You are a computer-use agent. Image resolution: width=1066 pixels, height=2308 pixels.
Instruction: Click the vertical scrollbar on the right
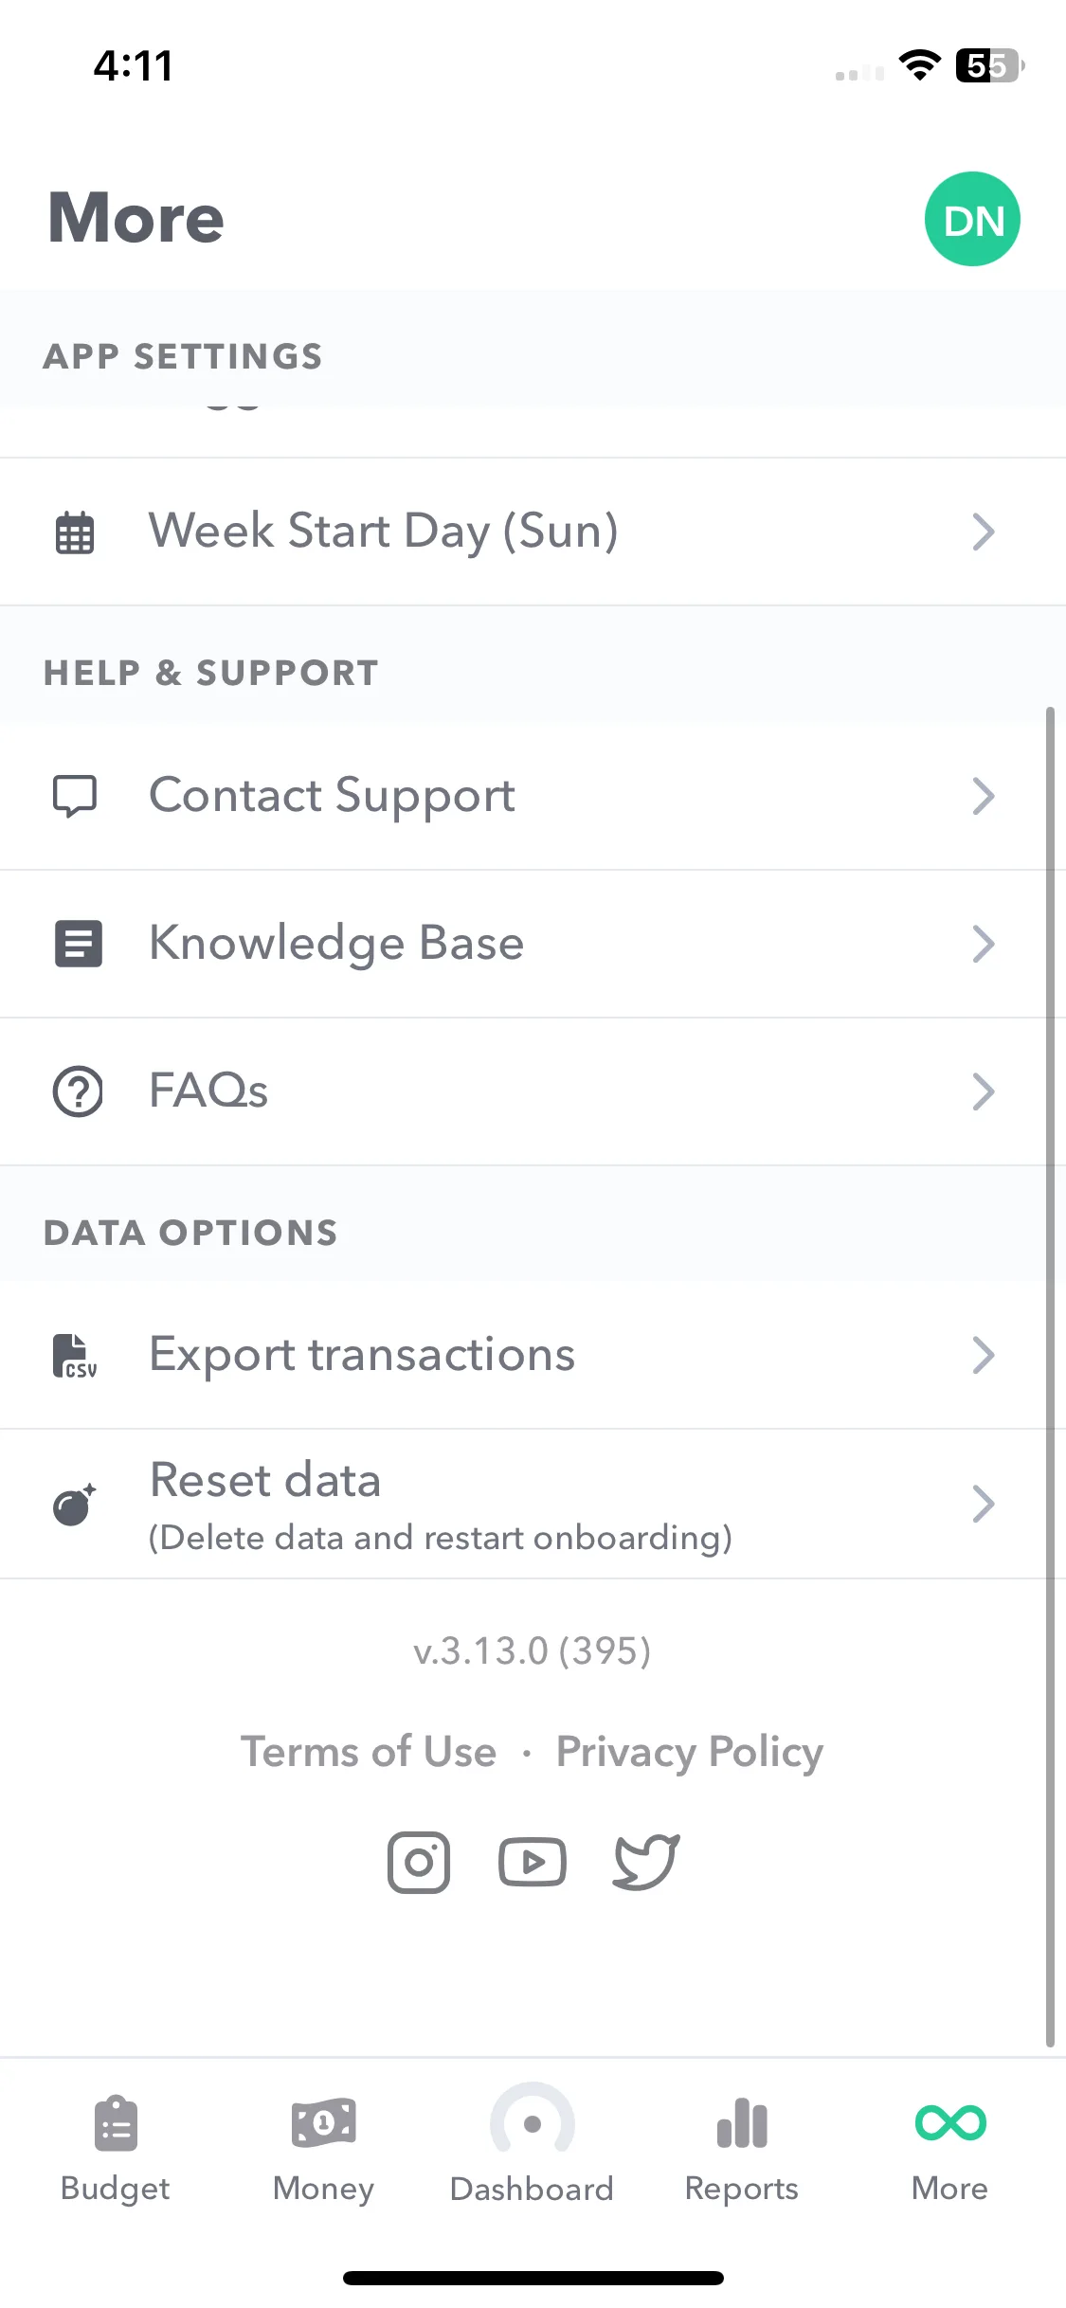click(1050, 1376)
